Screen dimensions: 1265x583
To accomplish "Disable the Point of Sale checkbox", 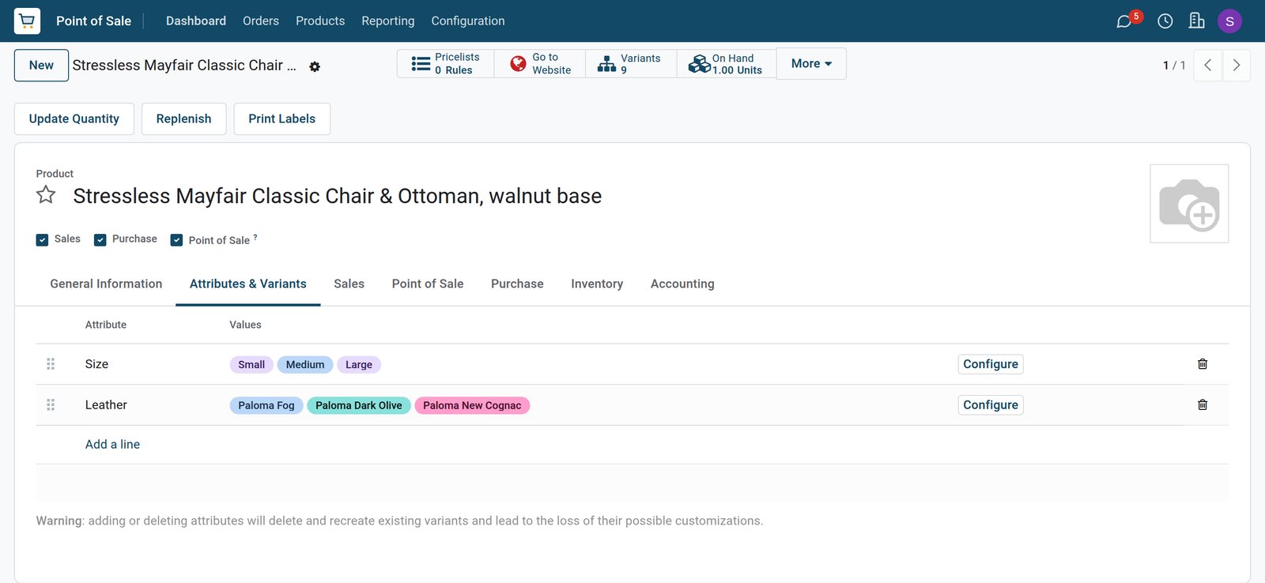I will pos(177,240).
